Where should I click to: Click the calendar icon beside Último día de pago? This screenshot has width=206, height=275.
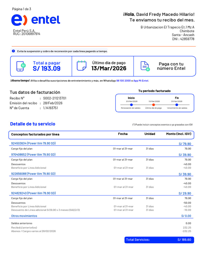[x=82, y=66]
